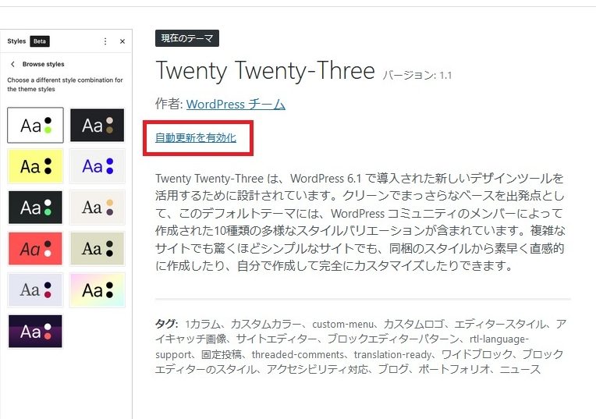Click the Twenty Twenty-Three theme title
596x419 pixels.
(x=265, y=70)
